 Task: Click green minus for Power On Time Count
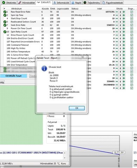(117, 28)
